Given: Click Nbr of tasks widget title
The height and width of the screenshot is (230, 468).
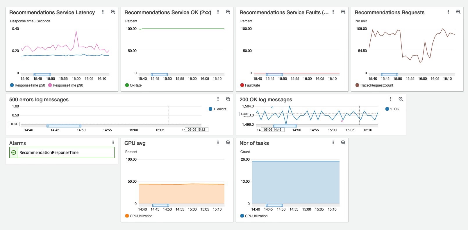Looking at the screenshot, I should coord(254,143).
